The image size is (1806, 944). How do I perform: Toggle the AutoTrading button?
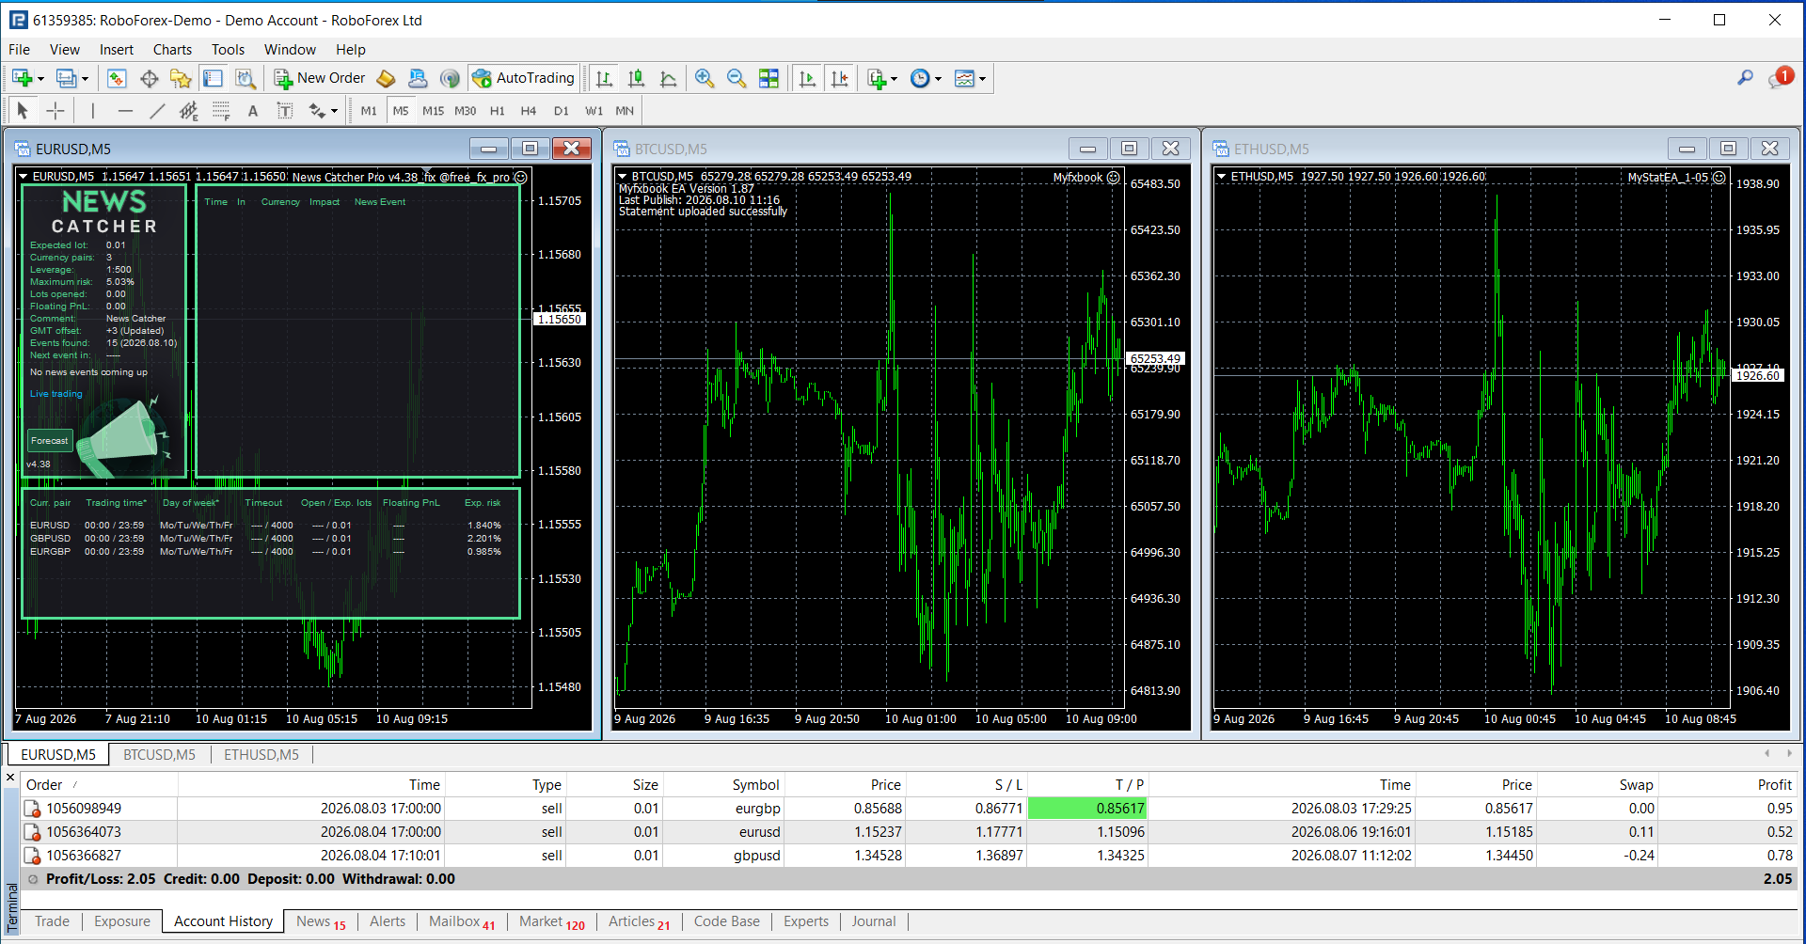[x=524, y=79]
